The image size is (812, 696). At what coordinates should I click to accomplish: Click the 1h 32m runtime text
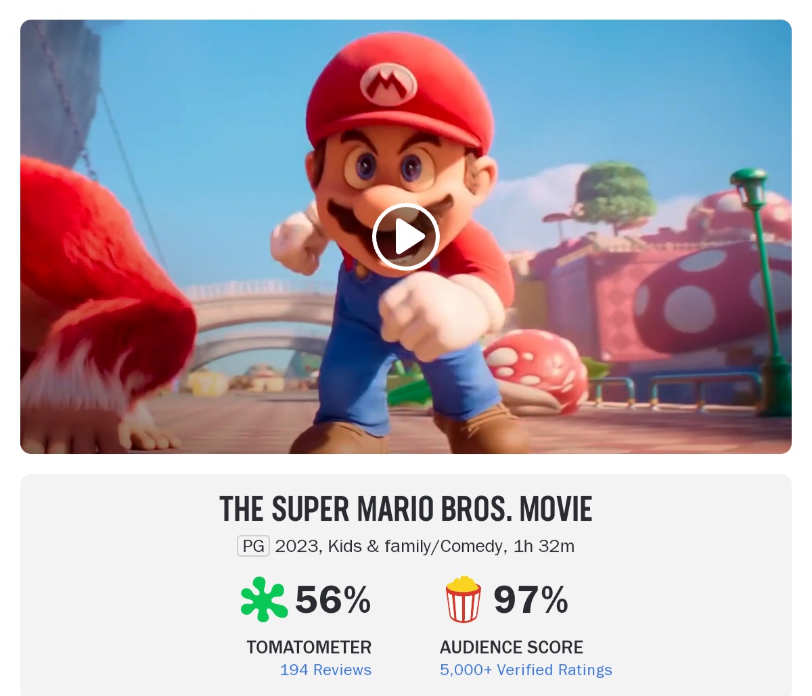(544, 546)
